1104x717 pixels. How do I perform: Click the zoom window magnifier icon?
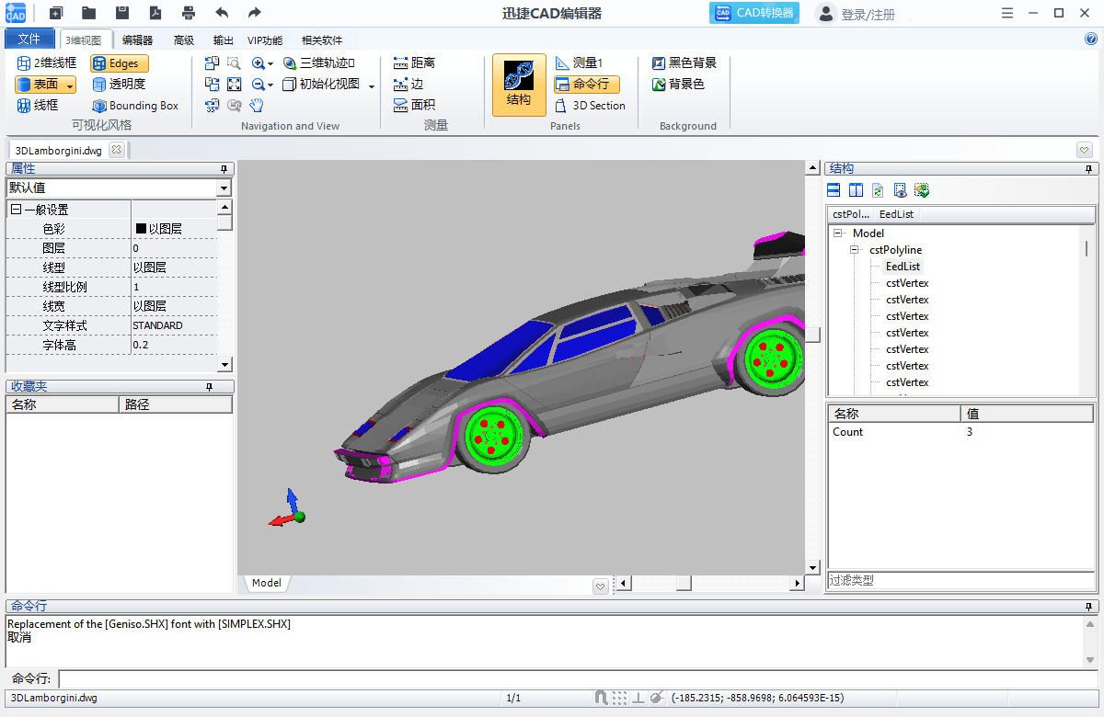pyautogui.click(x=234, y=63)
